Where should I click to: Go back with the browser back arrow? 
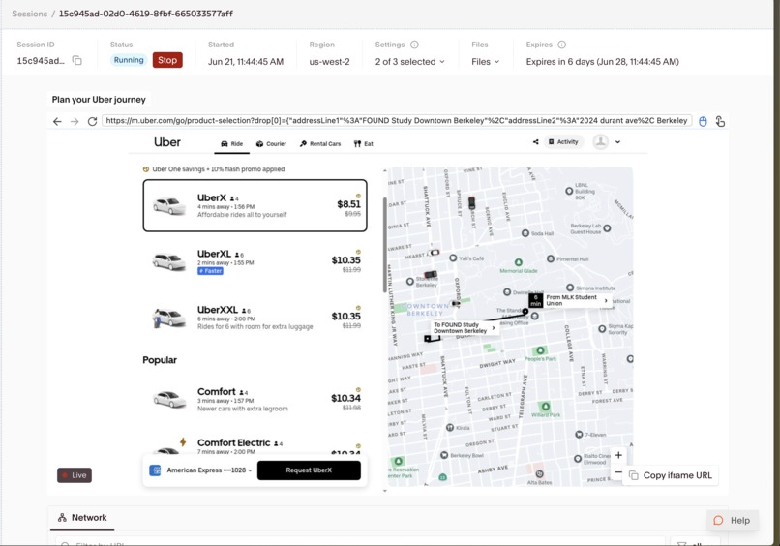57,121
